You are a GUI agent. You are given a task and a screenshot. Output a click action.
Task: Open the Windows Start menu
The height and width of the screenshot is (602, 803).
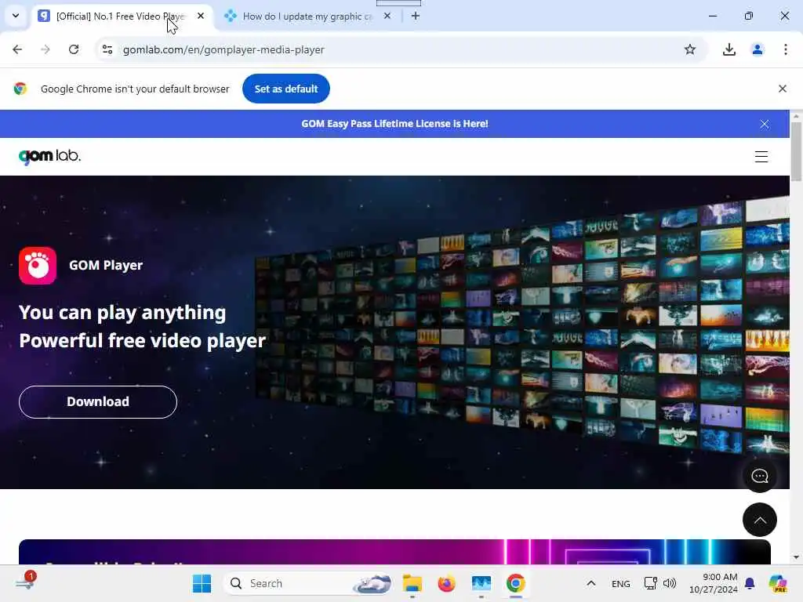pyautogui.click(x=202, y=583)
